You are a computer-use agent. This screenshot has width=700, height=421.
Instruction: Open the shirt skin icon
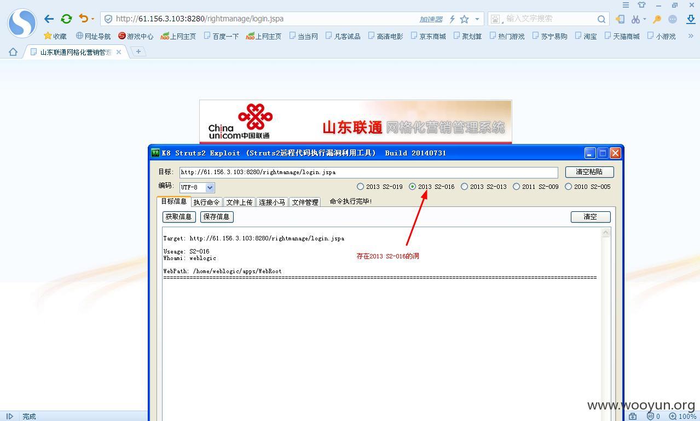pyautogui.click(x=641, y=5)
